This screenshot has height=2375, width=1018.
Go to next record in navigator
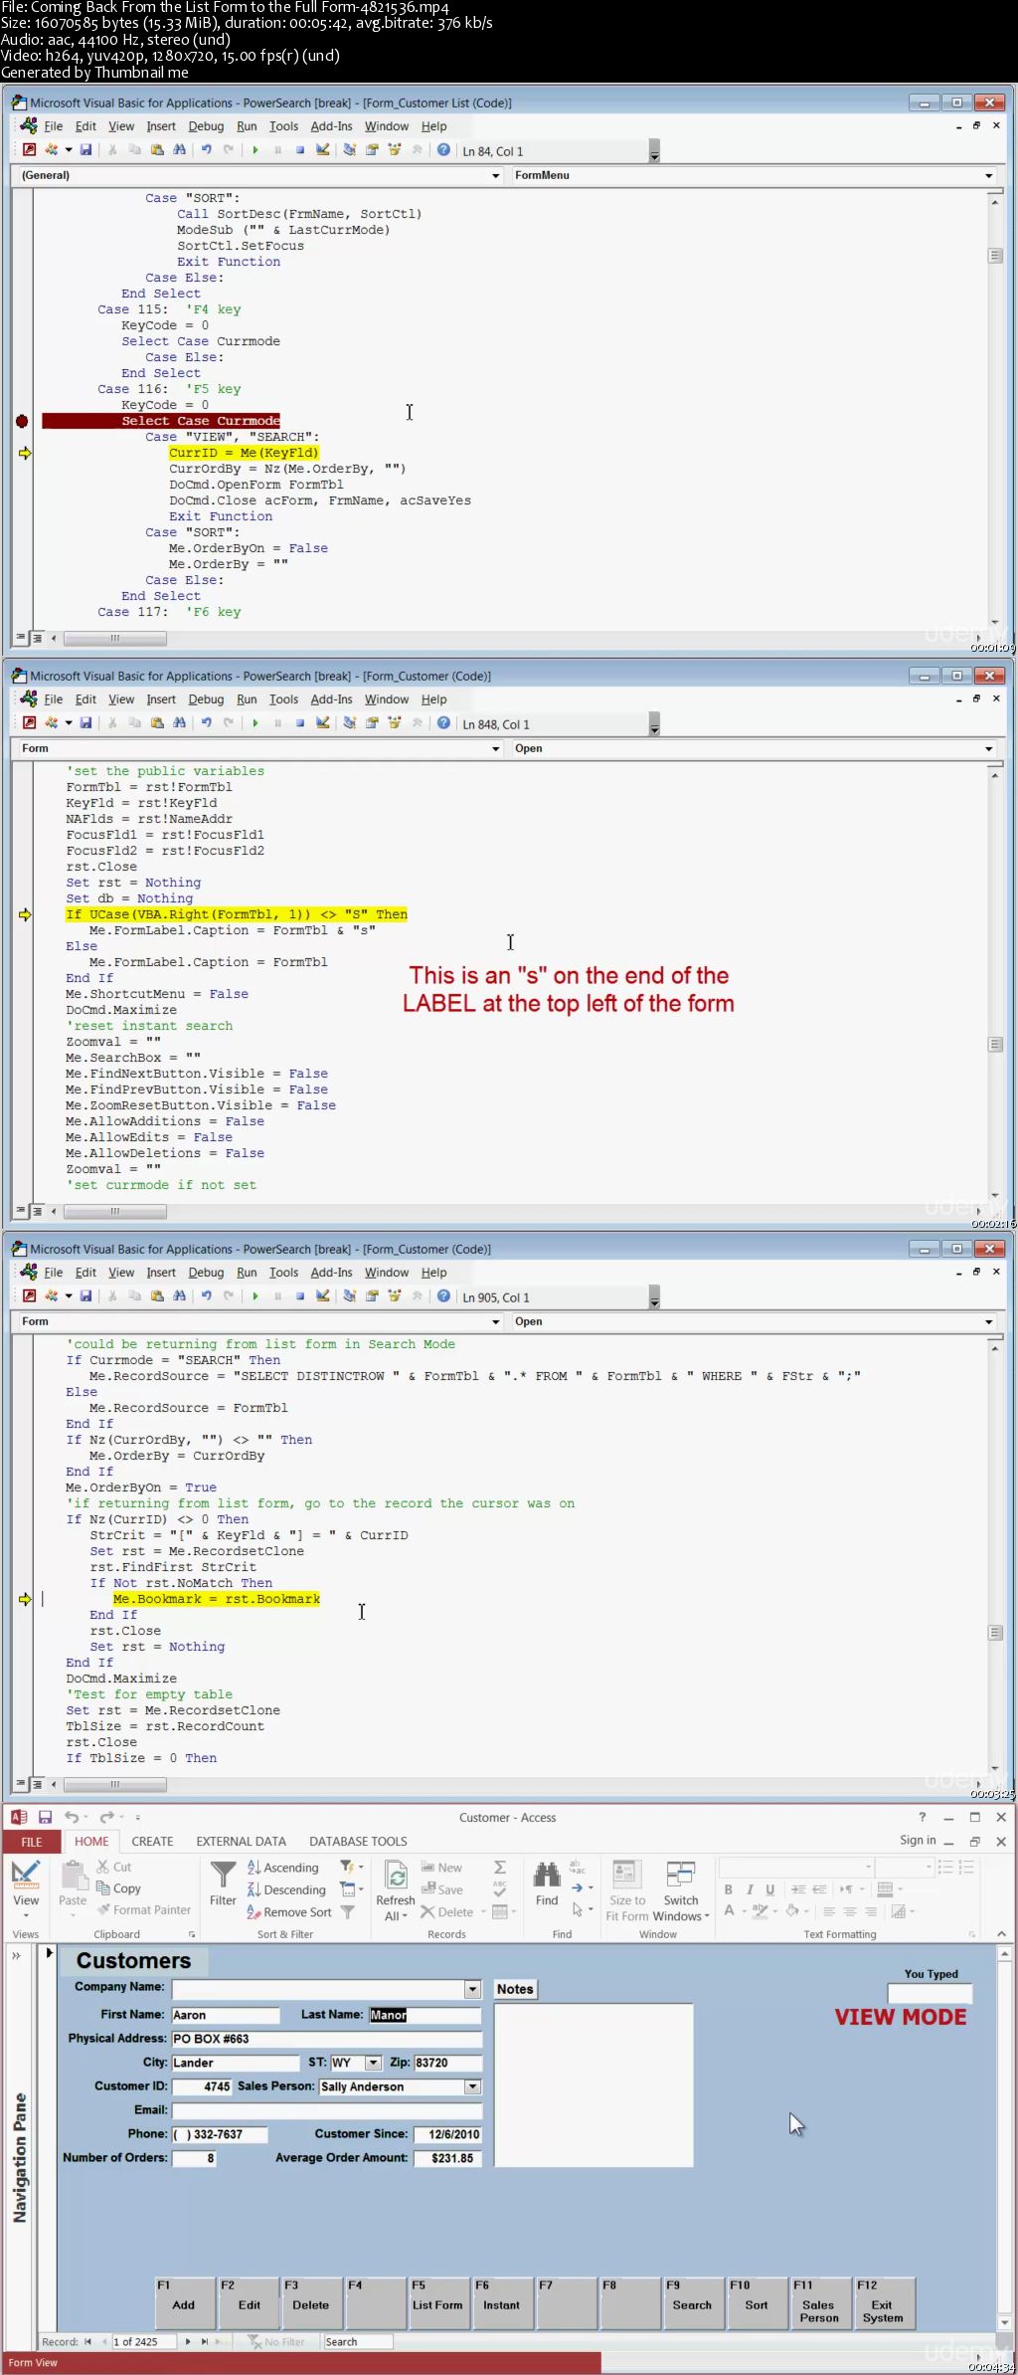(188, 2341)
